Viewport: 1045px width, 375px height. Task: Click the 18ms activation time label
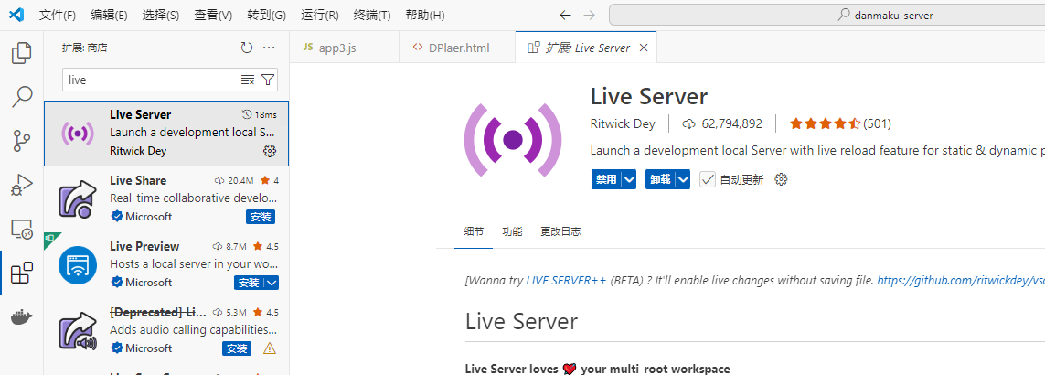click(260, 114)
